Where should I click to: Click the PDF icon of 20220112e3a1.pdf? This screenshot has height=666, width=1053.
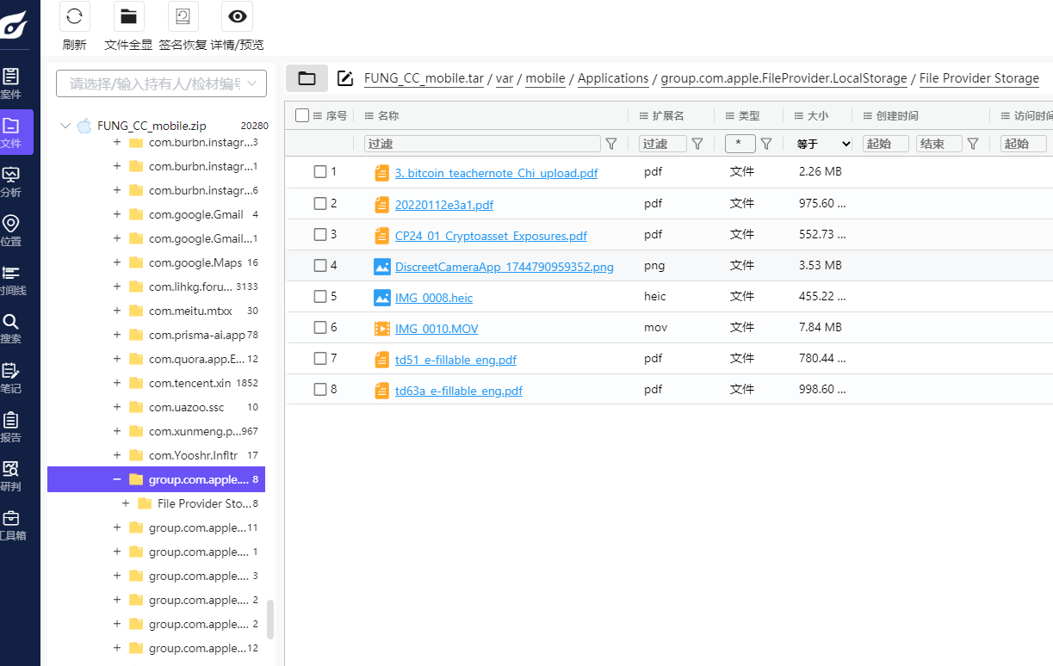(382, 205)
